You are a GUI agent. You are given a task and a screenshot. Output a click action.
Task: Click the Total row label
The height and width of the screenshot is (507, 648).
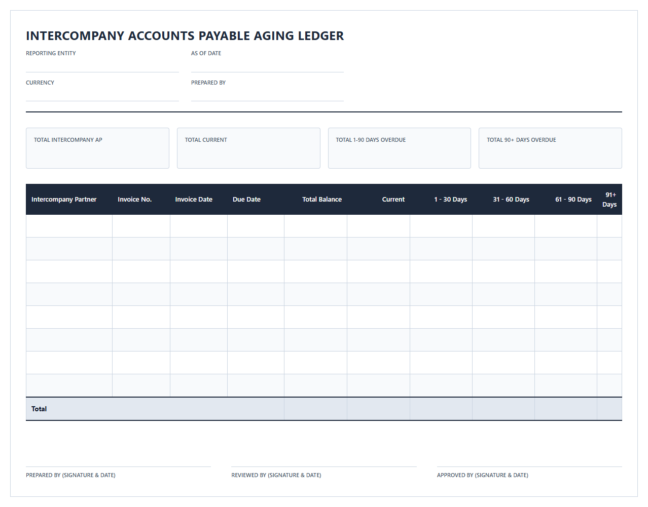point(39,409)
